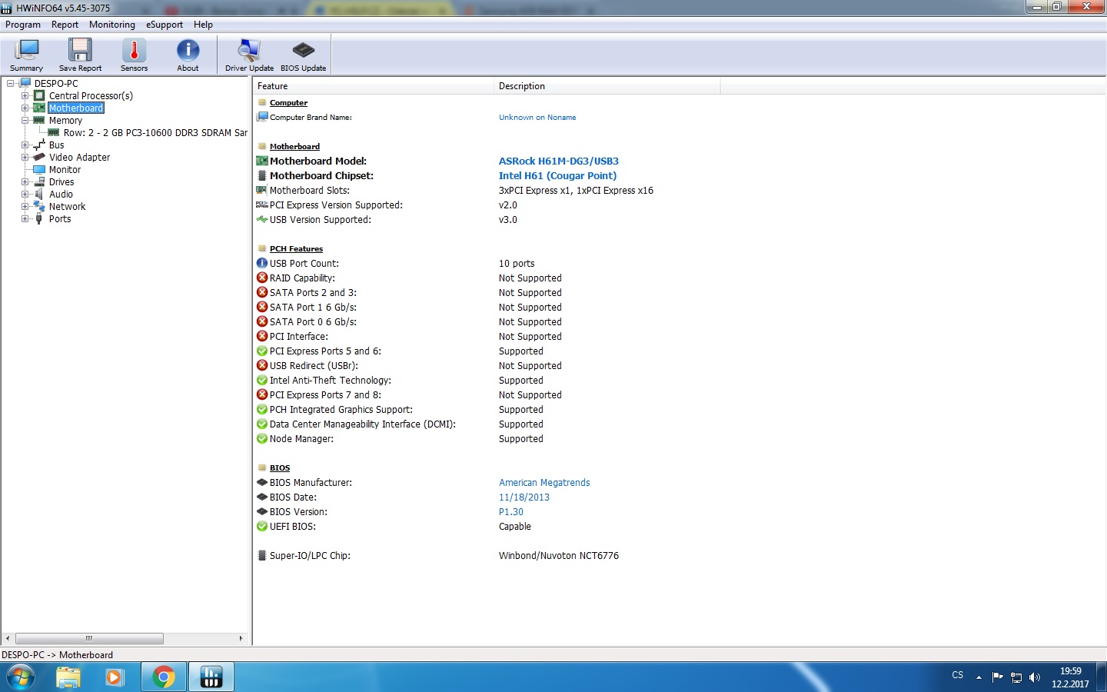Launch the Driver Update tool

tap(249, 55)
